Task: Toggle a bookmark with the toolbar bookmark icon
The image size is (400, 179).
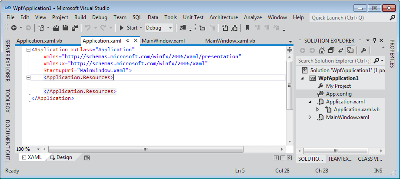Action: point(247,28)
